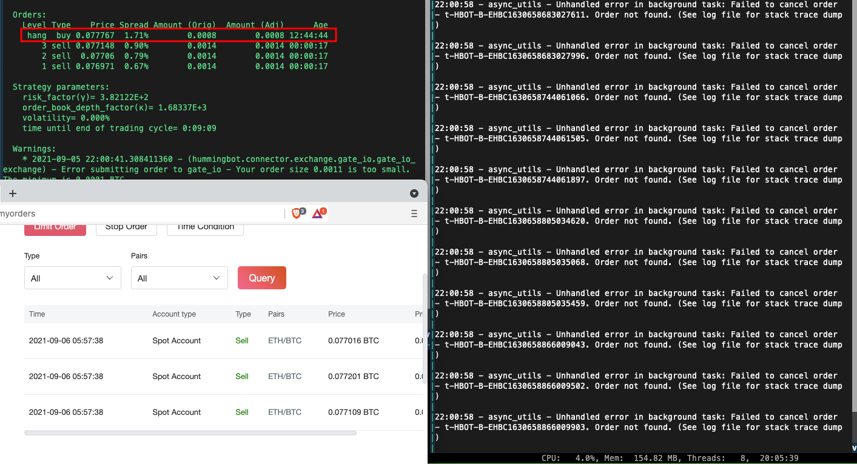Viewport: 857px width, 464px height.
Task: Open the Type filter dropdown set to All
Action: (72, 277)
